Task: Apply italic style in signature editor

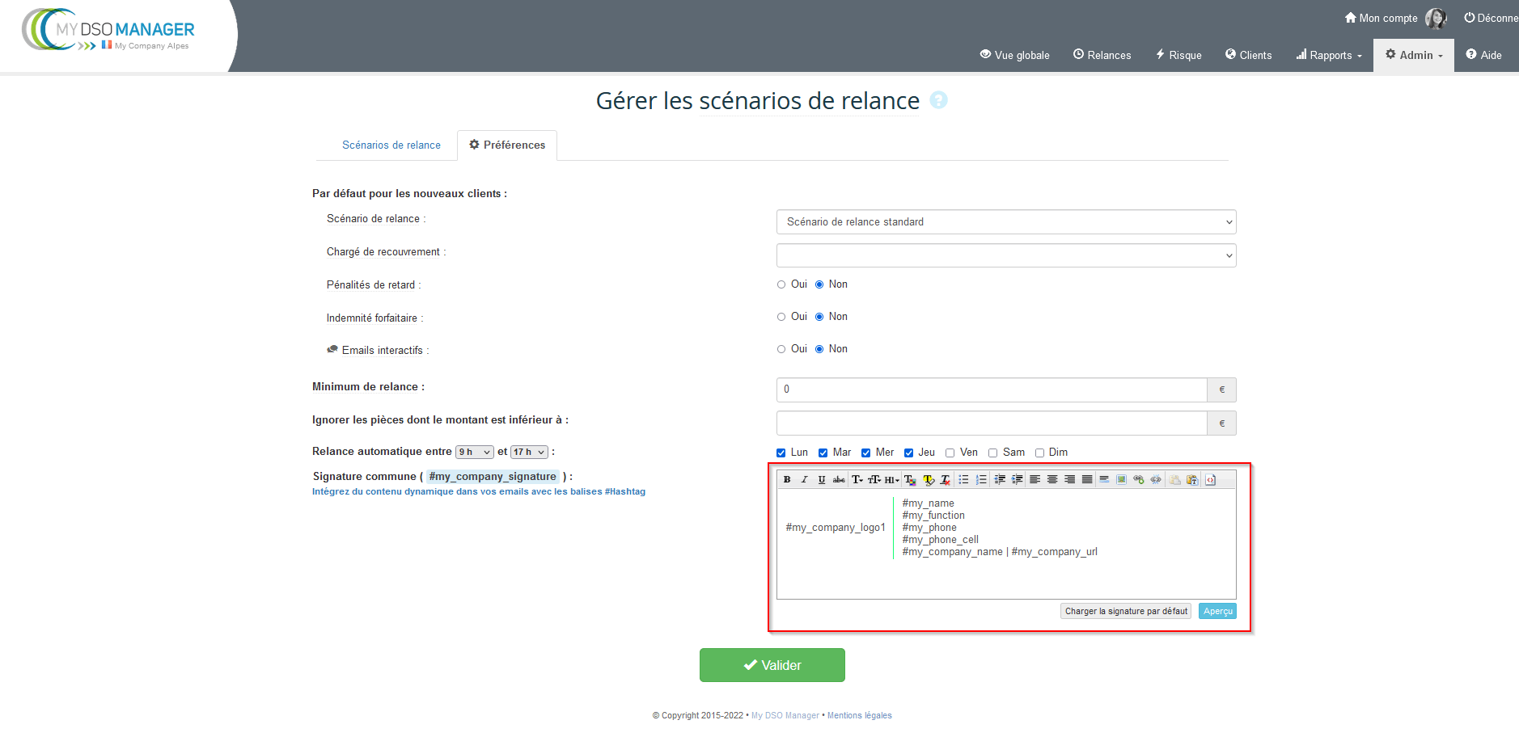Action: coord(804,480)
